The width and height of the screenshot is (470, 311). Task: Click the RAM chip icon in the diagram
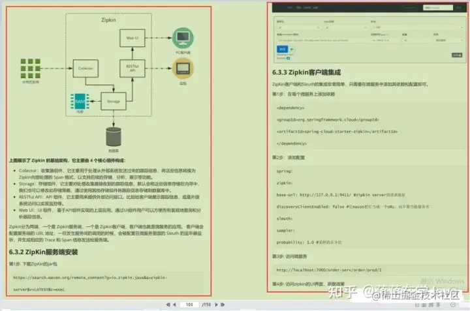pyautogui.click(x=80, y=102)
